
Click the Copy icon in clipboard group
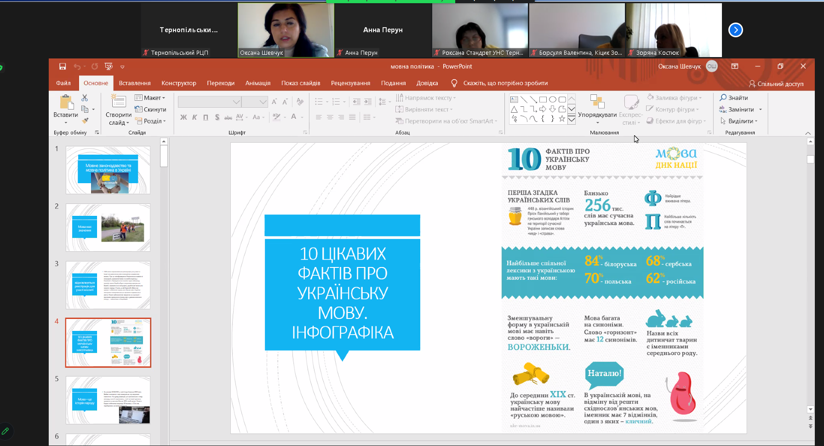point(85,109)
